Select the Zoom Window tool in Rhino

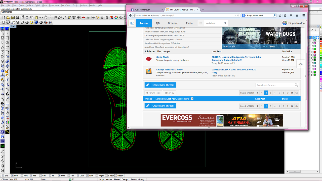[60, 17]
